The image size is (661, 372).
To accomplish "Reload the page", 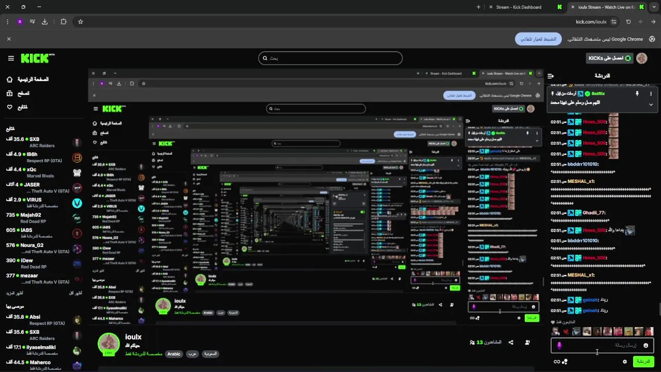I will (x=628, y=22).
